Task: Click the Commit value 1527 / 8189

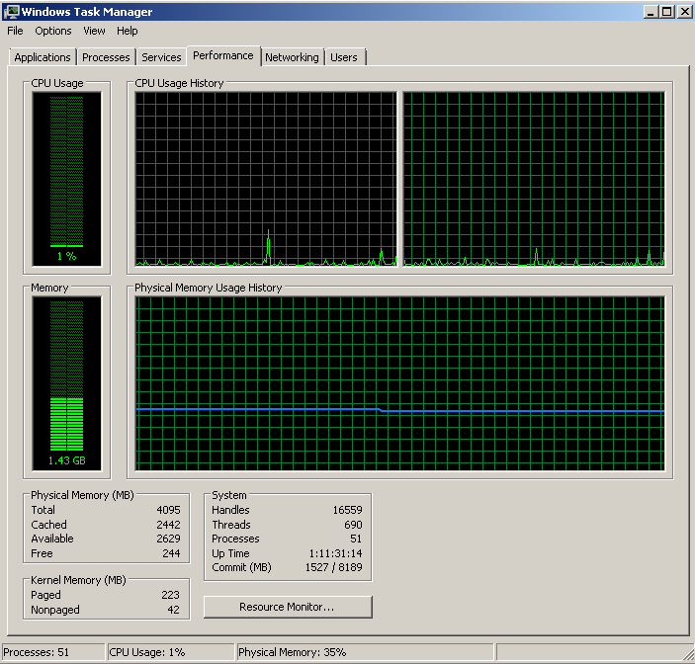Action: (334, 567)
